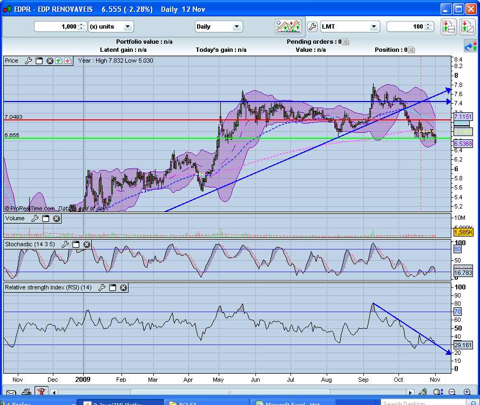Click the red down-arrow in Price panel
480x405 pixels.
coord(67,60)
